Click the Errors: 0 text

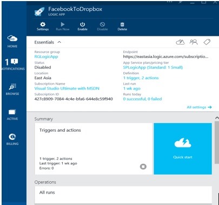click(x=47, y=168)
